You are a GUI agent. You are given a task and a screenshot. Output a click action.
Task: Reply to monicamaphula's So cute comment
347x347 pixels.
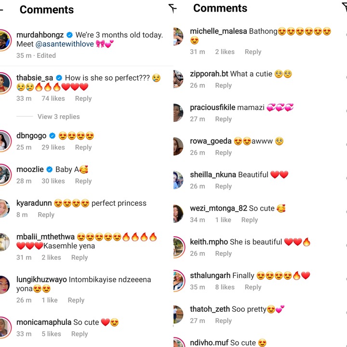[80, 334]
